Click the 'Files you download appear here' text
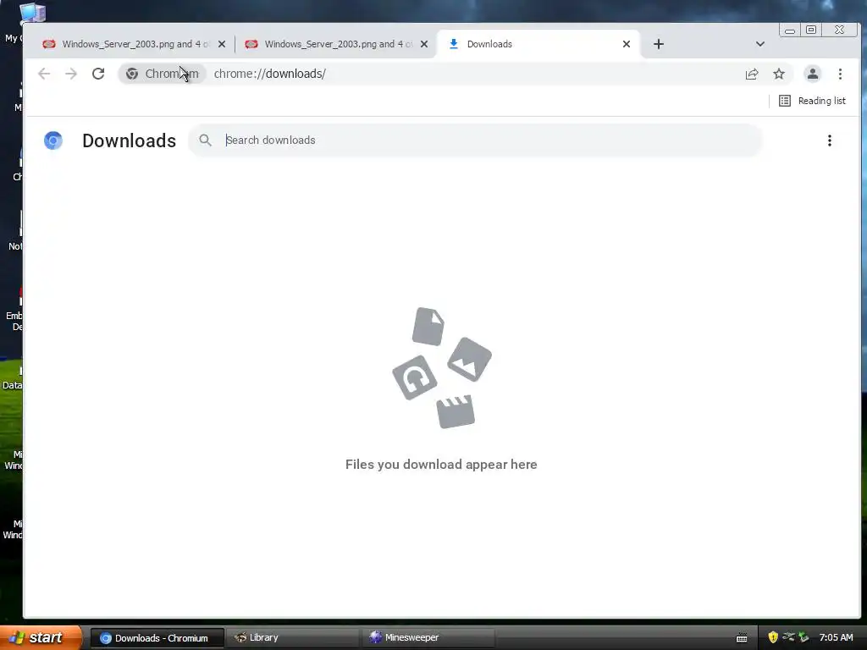Viewport: 867px width, 650px height. pyautogui.click(x=441, y=465)
